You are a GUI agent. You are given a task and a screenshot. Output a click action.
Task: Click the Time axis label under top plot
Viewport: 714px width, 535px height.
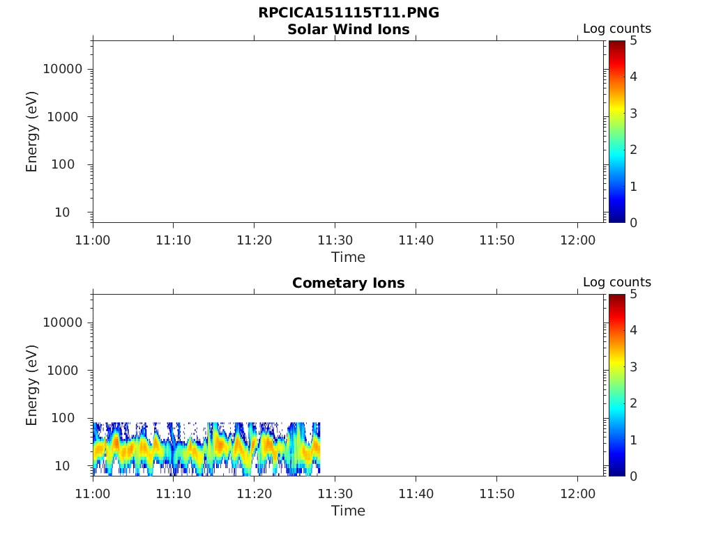point(349,258)
